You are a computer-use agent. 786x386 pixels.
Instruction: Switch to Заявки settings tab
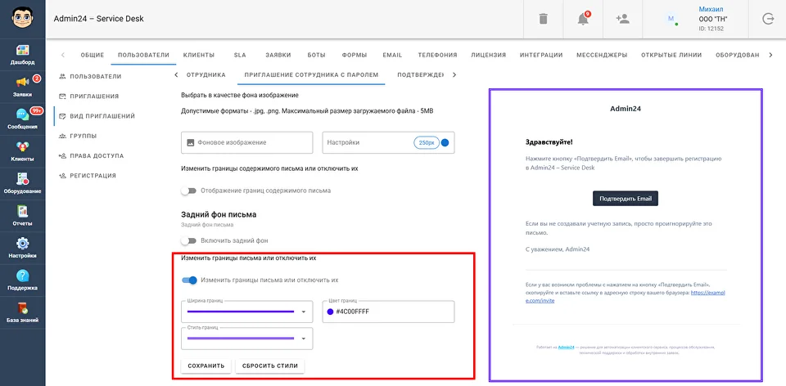coord(278,55)
